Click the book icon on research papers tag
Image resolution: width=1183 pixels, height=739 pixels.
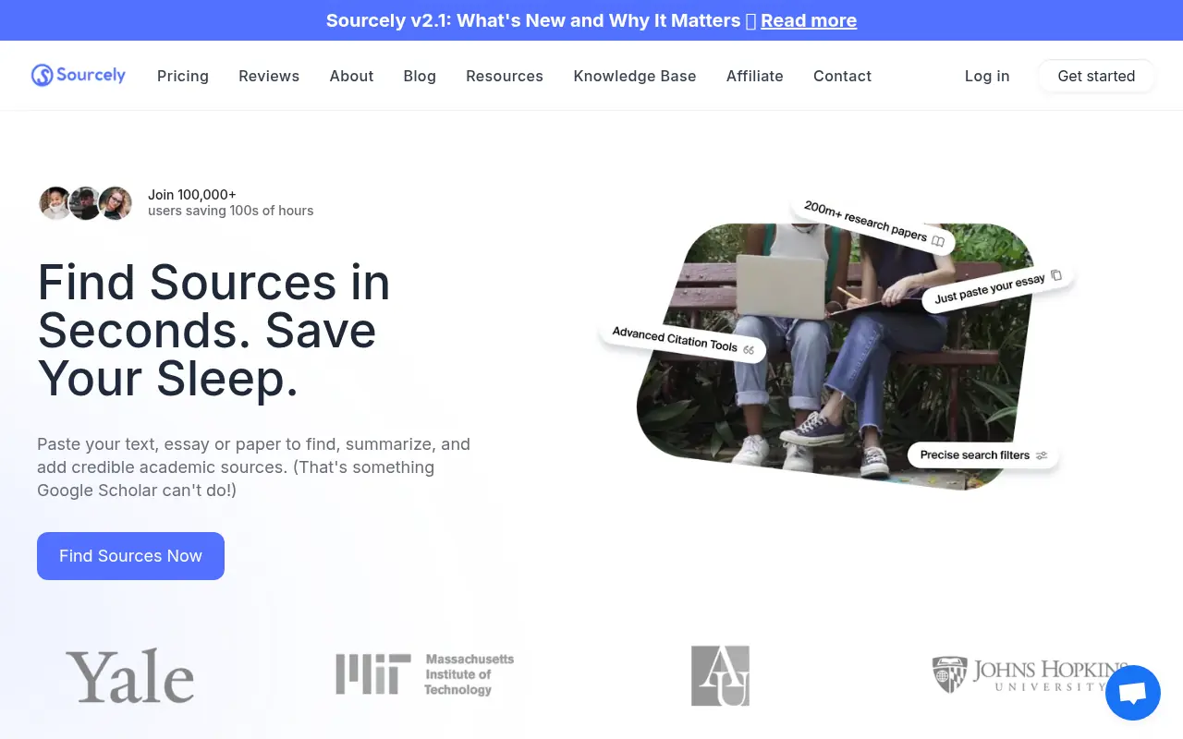938,241
